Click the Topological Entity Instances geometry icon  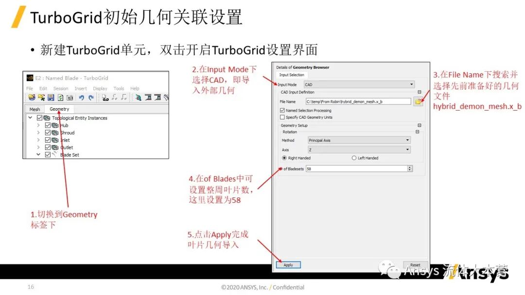47,118
